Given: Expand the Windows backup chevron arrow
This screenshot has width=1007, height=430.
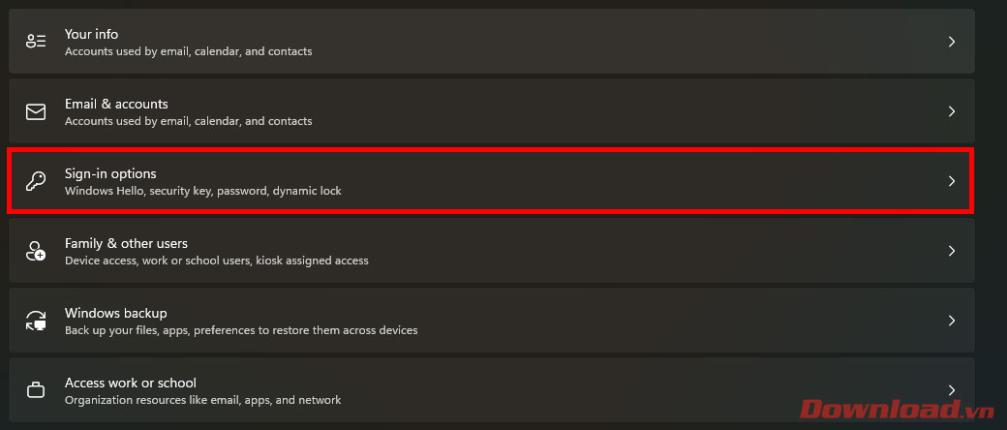Looking at the screenshot, I should tap(952, 321).
